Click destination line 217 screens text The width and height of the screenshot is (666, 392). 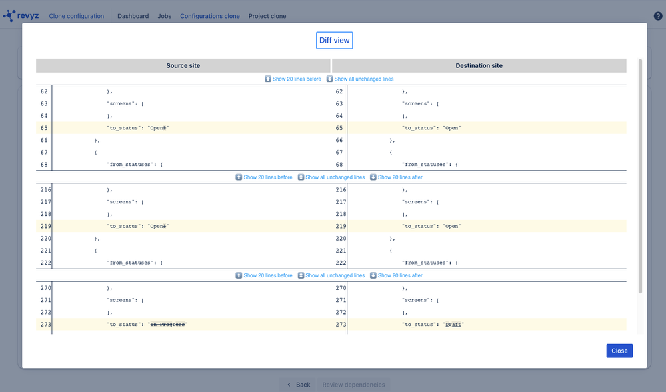[421, 202]
